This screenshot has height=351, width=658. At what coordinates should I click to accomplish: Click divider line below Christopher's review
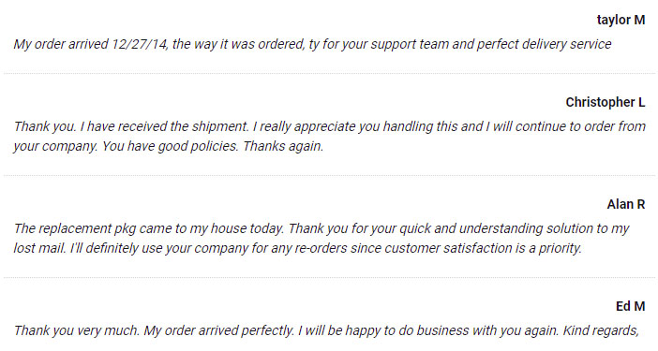pos(329,176)
